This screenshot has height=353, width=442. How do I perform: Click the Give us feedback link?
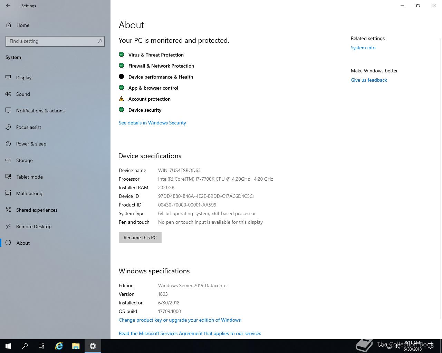[x=369, y=80]
